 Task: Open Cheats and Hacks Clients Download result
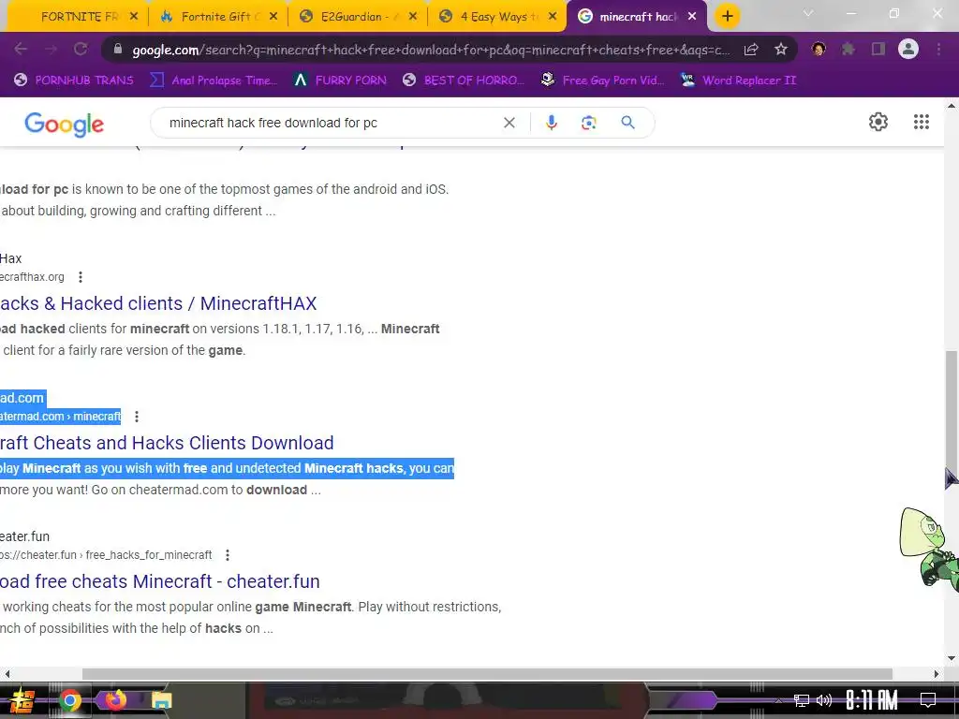(x=167, y=443)
